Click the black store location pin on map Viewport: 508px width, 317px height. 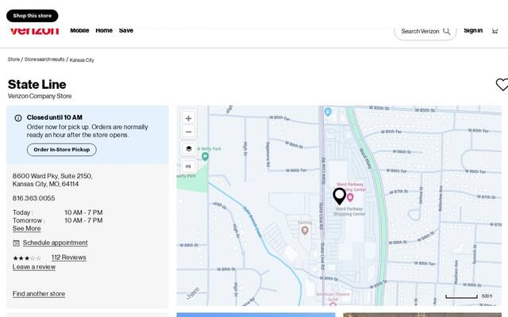coord(340,196)
